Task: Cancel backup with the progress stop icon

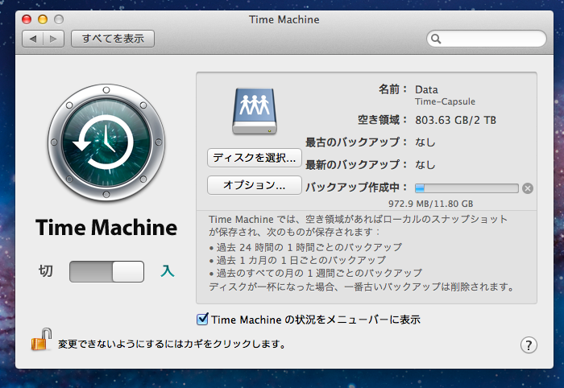Action: tap(528, 188)
